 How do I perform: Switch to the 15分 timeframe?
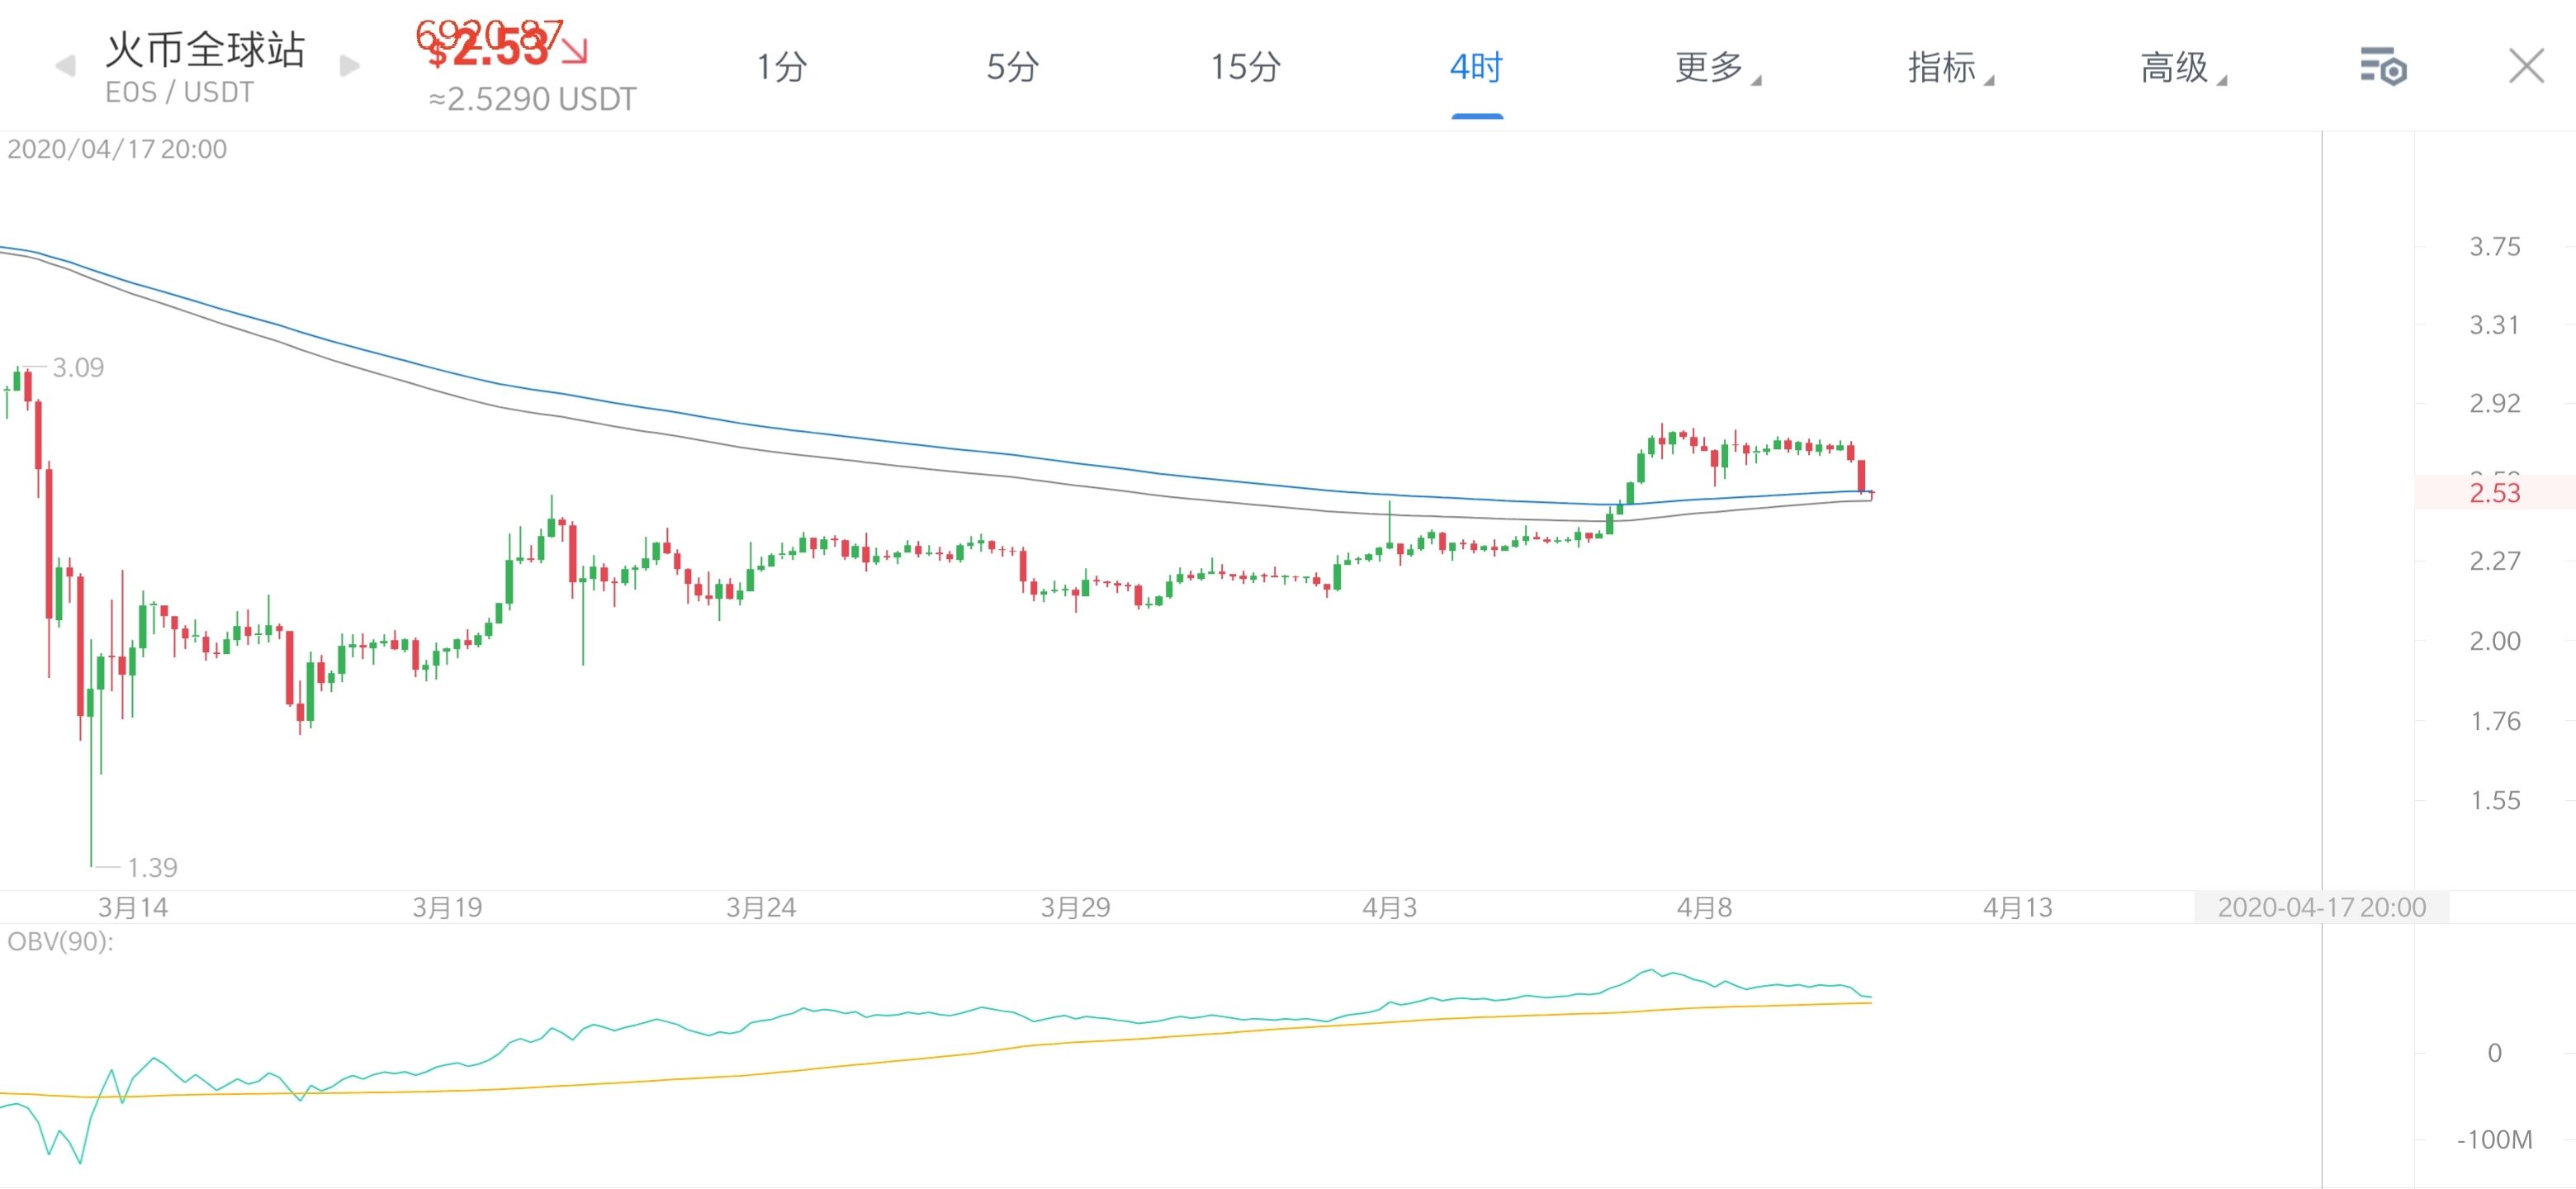click(1245, 67)
